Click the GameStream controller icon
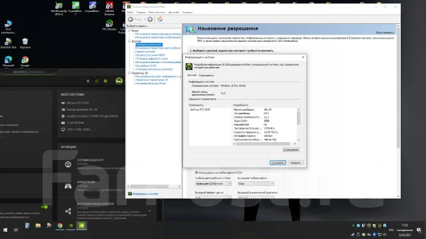 pyautogui.click(x=68, y=186)
